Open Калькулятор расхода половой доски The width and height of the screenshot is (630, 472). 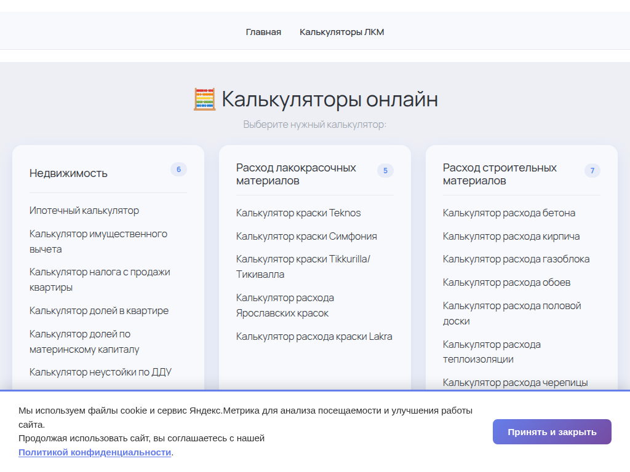click(x=512, y=313)
